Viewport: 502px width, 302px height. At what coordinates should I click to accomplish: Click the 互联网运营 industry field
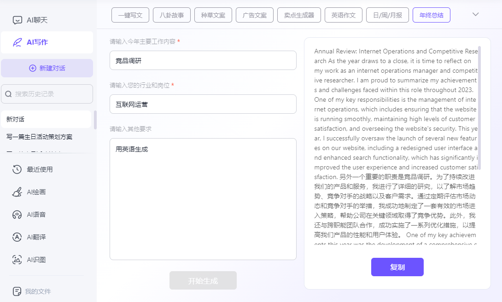coord(203,105)
